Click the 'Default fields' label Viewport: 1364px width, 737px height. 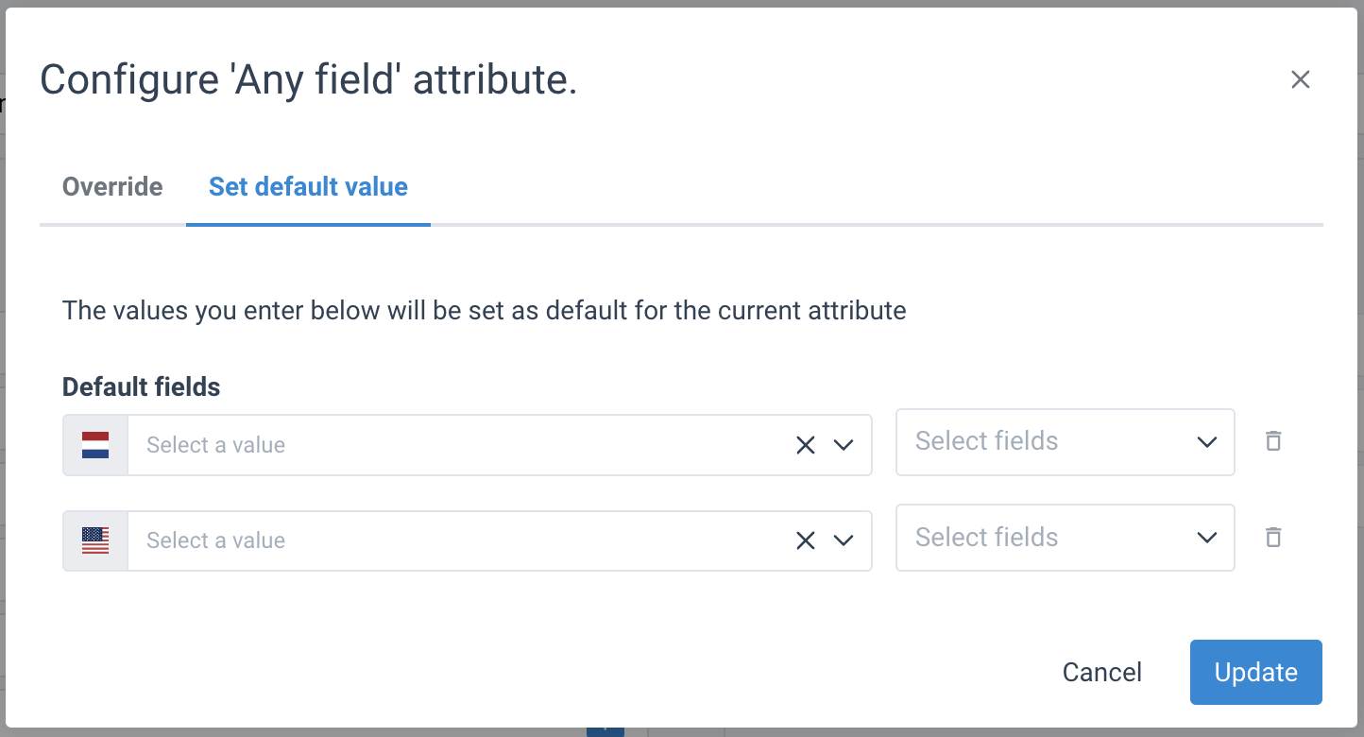[142, 387]
